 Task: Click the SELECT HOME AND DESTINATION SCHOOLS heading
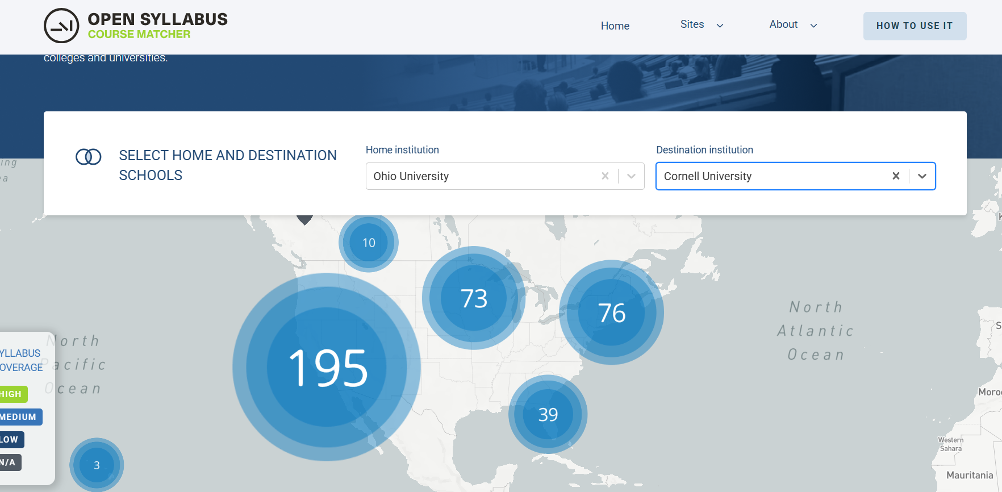click(228, 165)
